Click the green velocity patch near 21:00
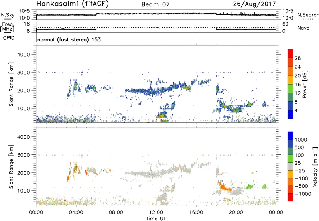The image size is (319, 221). [x=250, y=187]
